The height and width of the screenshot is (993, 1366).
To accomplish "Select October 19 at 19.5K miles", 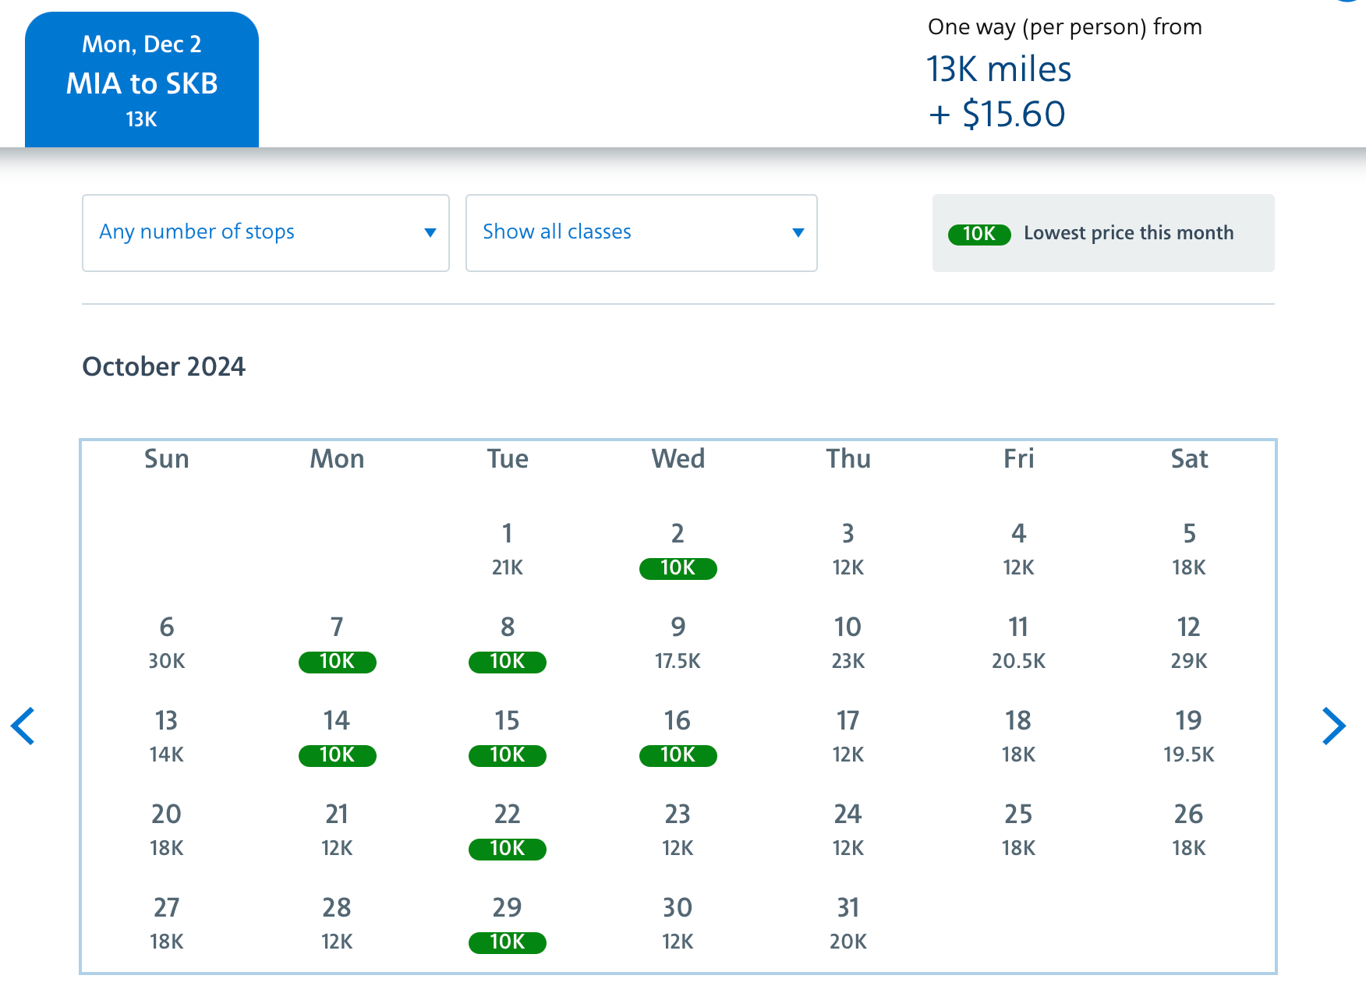I will [1189, 738].
